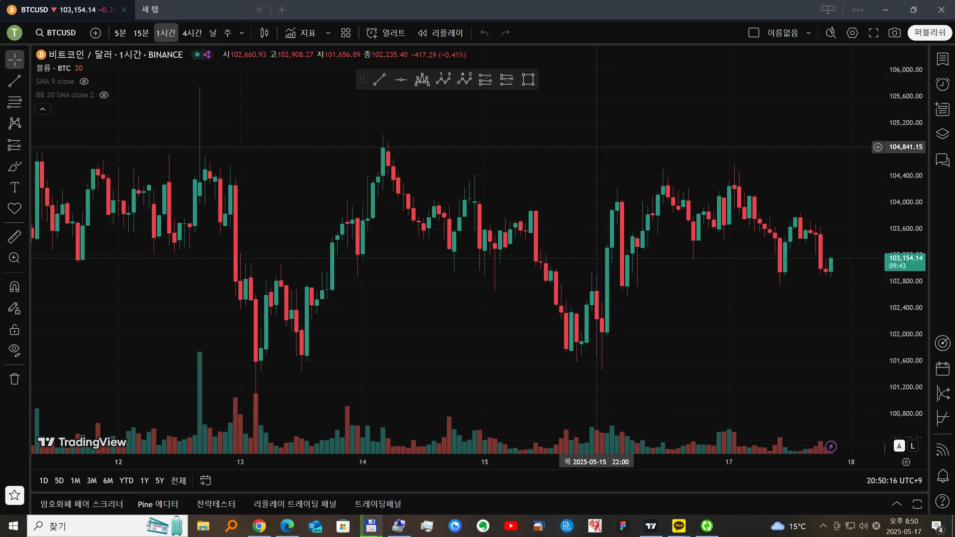
Task: Click the 퍼블리쉬 publish button
Action: pos(929,33)
